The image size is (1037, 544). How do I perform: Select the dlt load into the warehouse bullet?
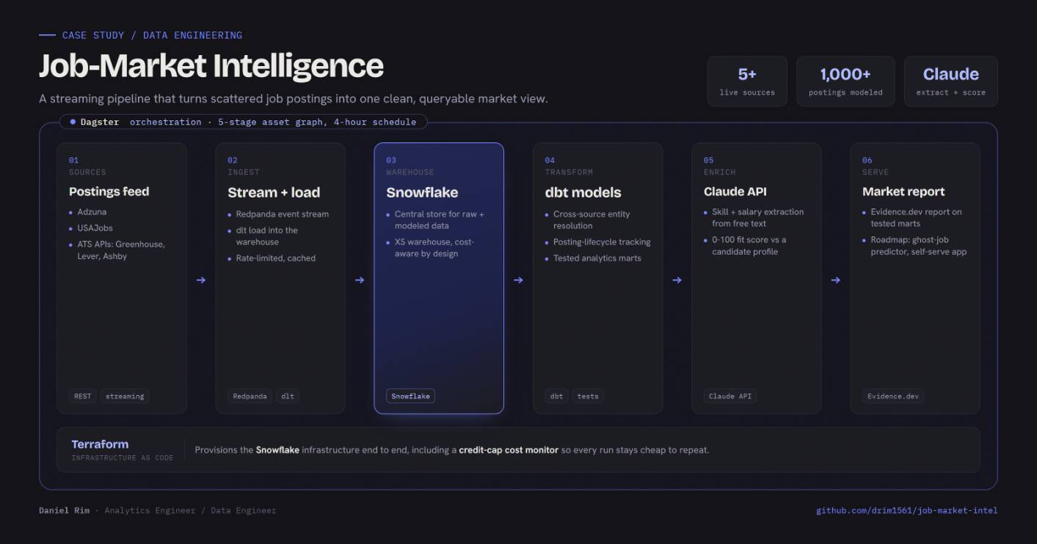click(266, 236)
